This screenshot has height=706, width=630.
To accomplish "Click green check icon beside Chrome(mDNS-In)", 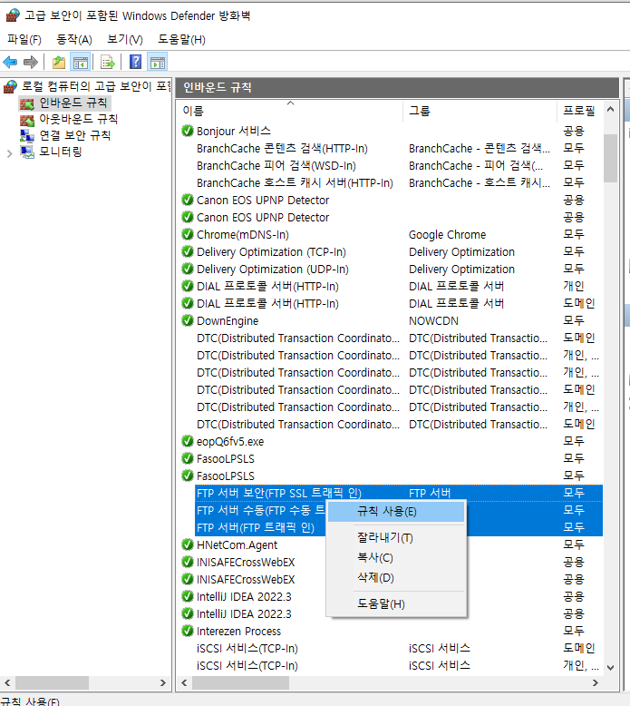I will [188, 235].
